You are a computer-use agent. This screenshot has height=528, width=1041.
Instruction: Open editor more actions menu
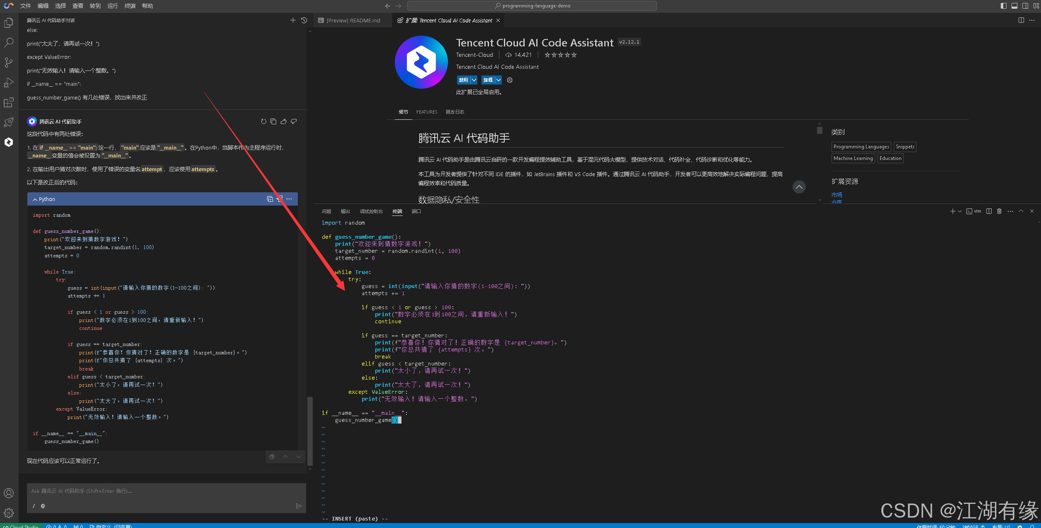(1032, 20)
